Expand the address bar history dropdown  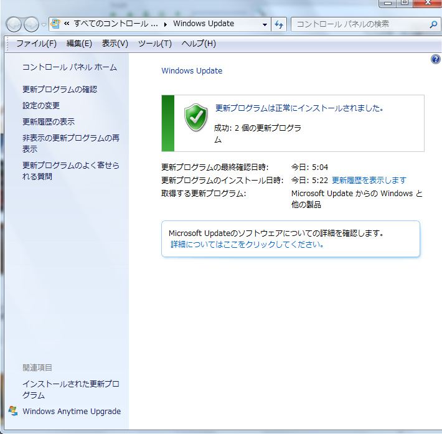(265, 24)
